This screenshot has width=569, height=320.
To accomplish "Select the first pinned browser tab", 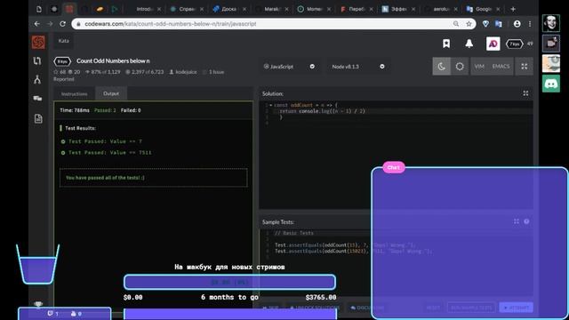I will click(x=39, y=9).
